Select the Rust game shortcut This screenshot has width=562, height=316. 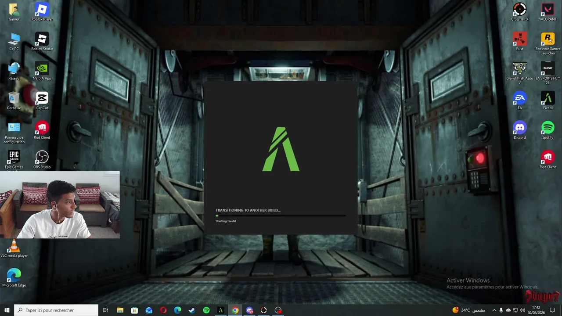point(520,41)
